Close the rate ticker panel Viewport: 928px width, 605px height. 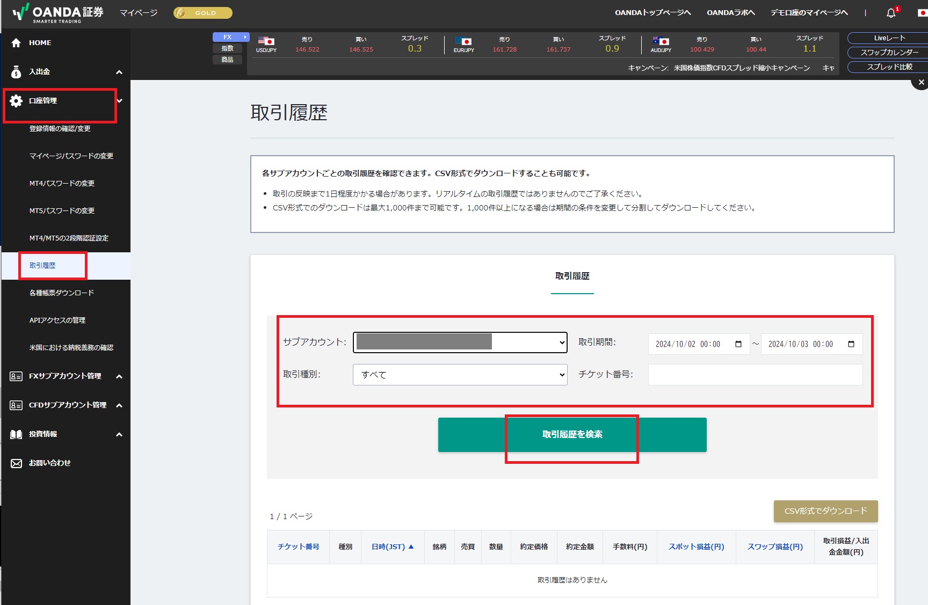pyautogui.click(x=921, y=82)
